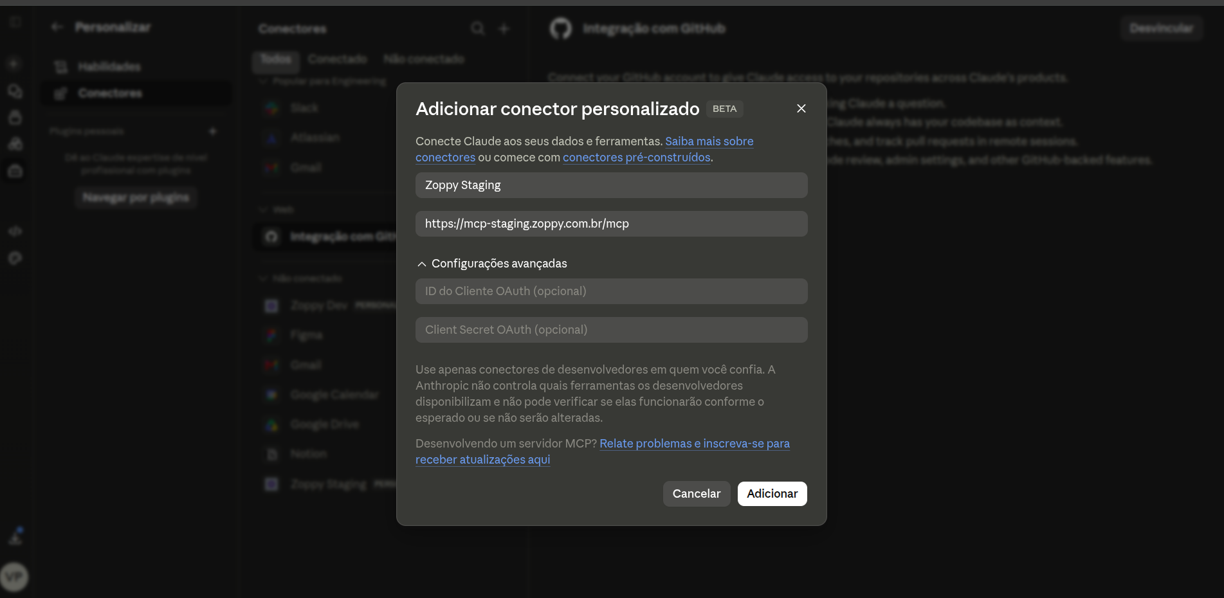
Task: Open Habilidades in the Personalizar sidebar
Action: point(135,66)
